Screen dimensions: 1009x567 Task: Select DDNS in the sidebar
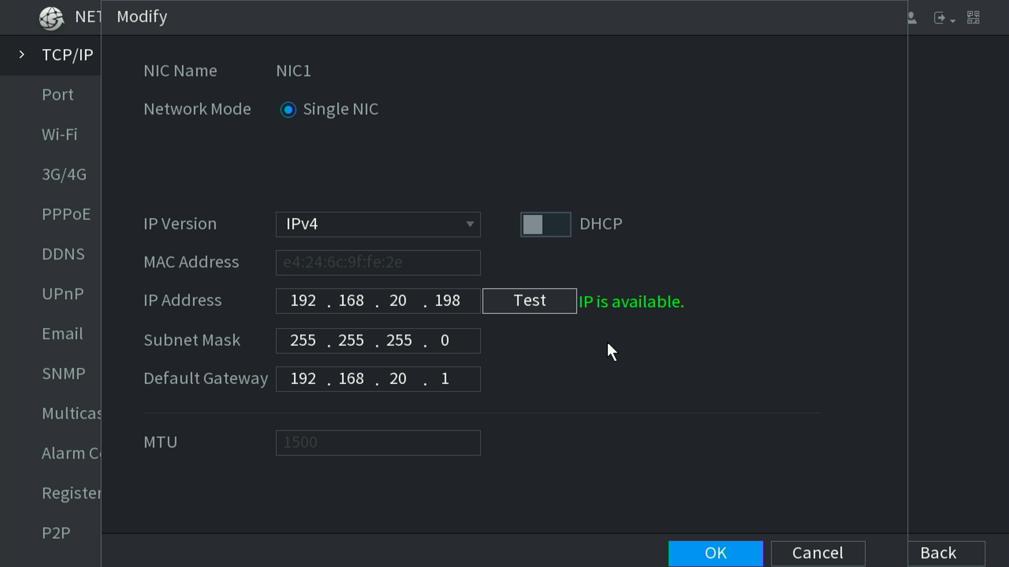tap(63, 254)
